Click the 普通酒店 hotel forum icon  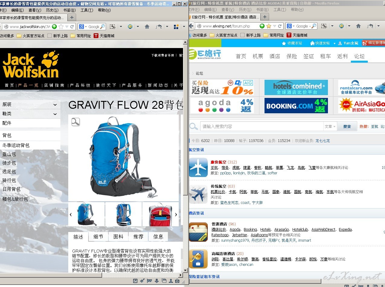(x=198, y=232)
